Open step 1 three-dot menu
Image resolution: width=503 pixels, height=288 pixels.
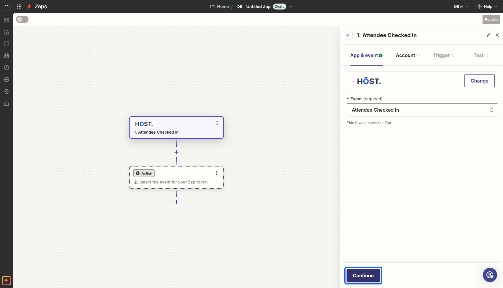[217, 123]
